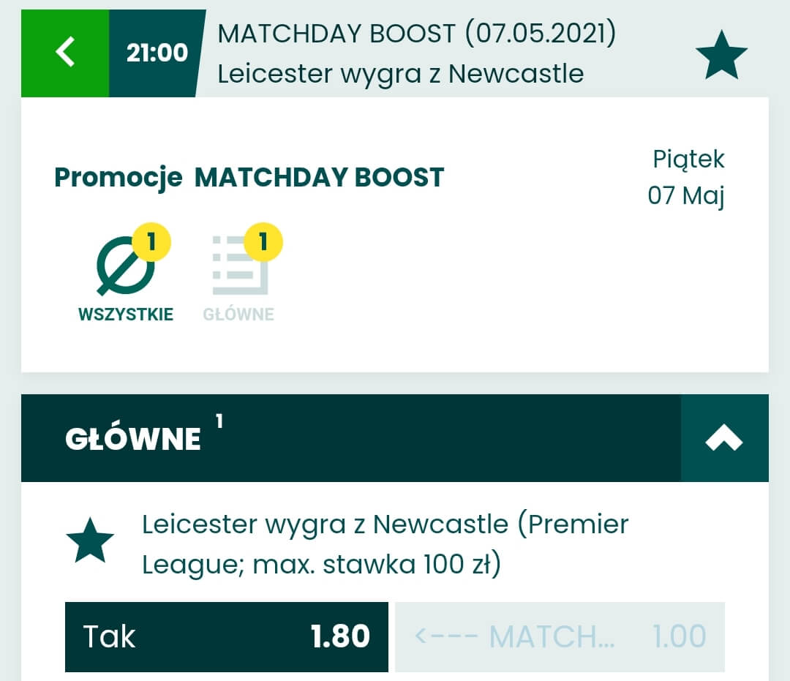Click the GŁÓWNE list filter icon

[x=238, y=268]
